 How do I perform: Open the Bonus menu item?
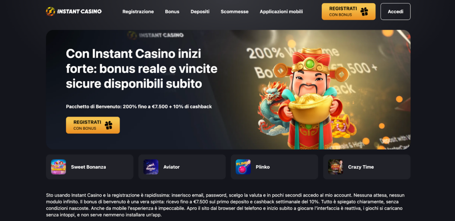pyautogui.click(x=172, y=12)
